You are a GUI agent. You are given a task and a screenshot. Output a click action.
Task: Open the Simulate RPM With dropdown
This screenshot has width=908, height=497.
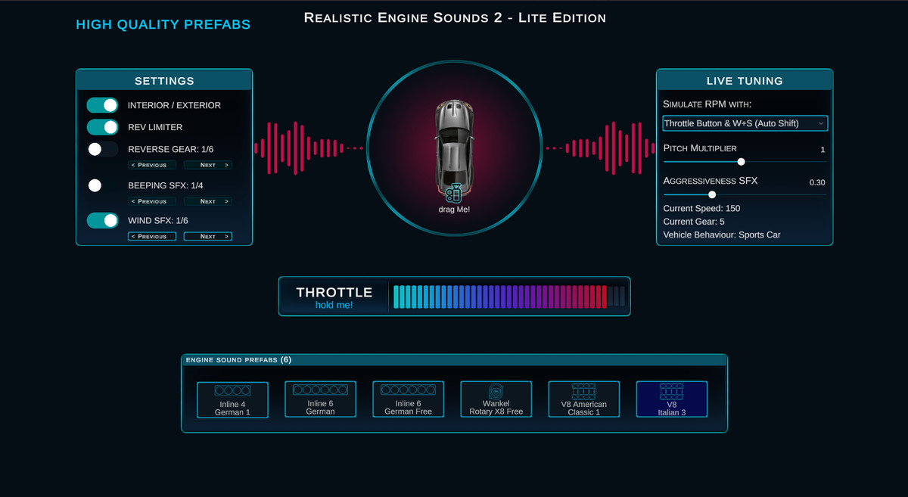[745, 123]
